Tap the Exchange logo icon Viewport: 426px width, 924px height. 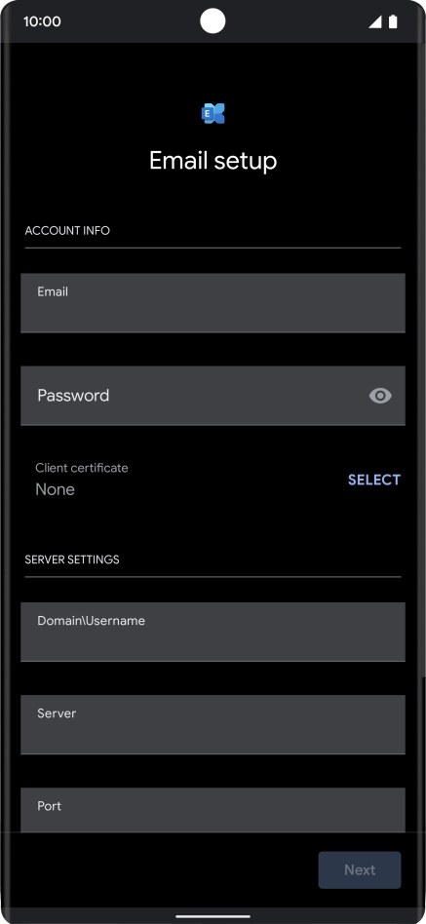pos(213,113)
